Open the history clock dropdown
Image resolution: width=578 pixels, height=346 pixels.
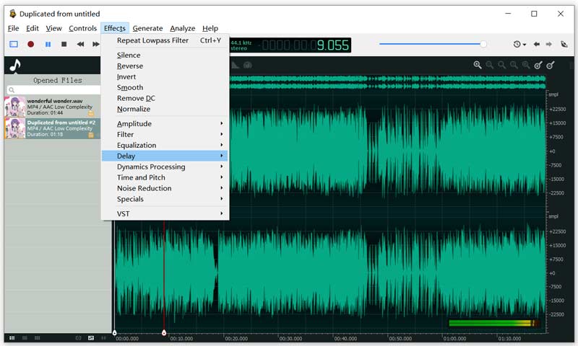click(x=519, y=45)
